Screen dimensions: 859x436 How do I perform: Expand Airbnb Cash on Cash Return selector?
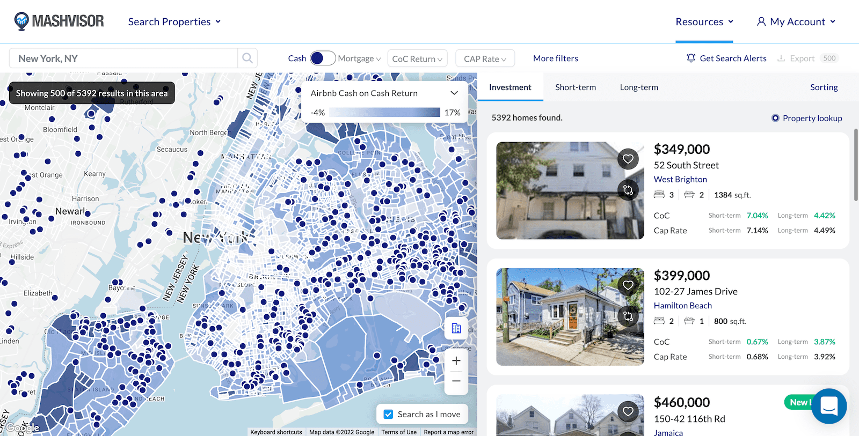click(384, 93)
